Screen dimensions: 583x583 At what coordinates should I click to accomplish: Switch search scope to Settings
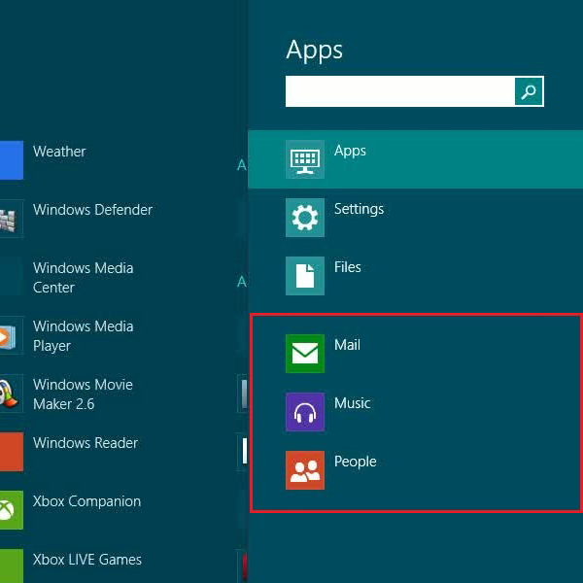tap(359, 209)
